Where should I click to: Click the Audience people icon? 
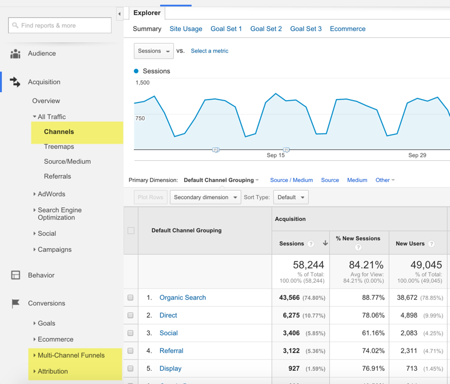pyautogui.click(x=15, y=54)
